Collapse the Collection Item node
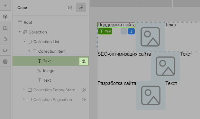 (29, 51)
